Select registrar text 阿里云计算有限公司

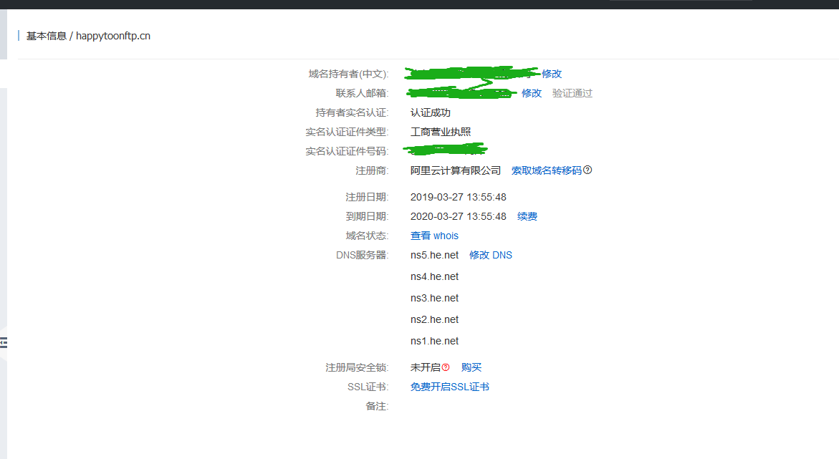456,170
